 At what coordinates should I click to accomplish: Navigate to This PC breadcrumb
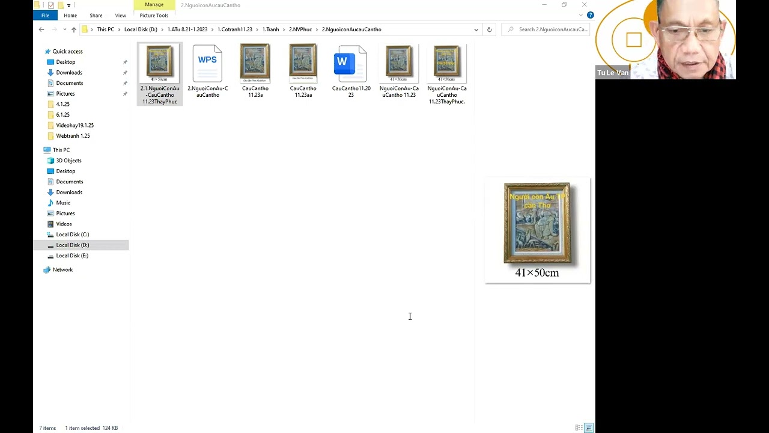click(x=106, y=29)
